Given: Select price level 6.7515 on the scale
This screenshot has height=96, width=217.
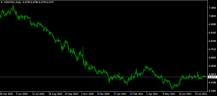Looking at the screenshot, I should (213, 49).
